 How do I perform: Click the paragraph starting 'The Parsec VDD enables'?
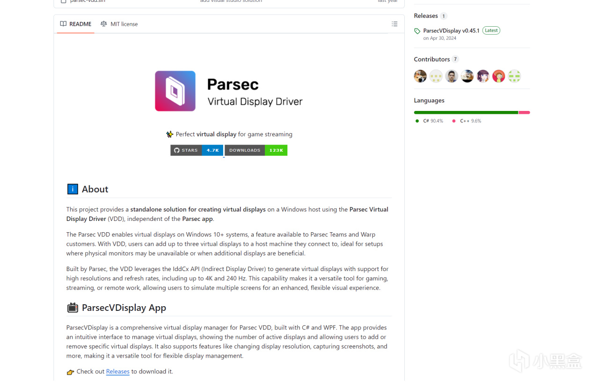click(225, 244)
